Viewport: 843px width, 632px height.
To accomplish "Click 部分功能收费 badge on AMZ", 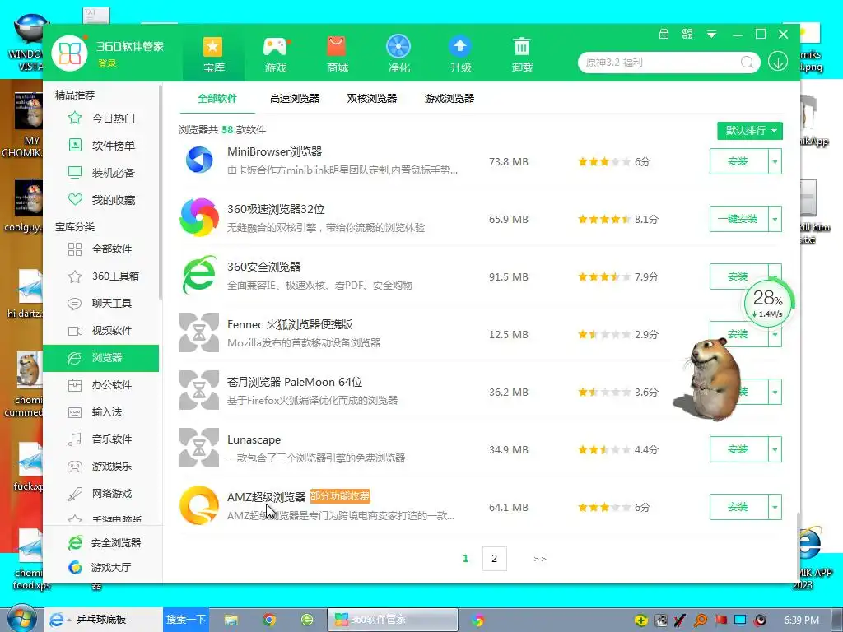I will point(340,496).
